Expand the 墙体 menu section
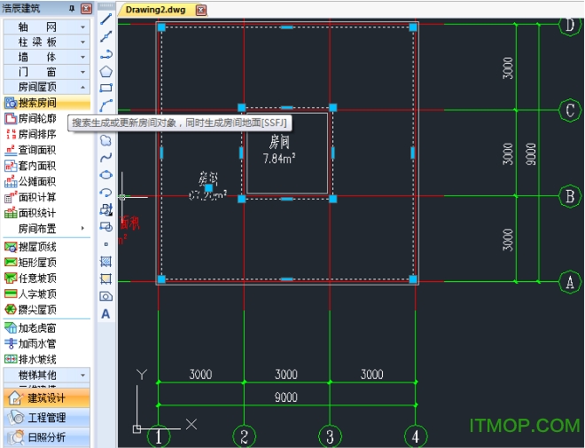Image resolution: width=585 pixels, height=448 pixels. coord(47,57)
